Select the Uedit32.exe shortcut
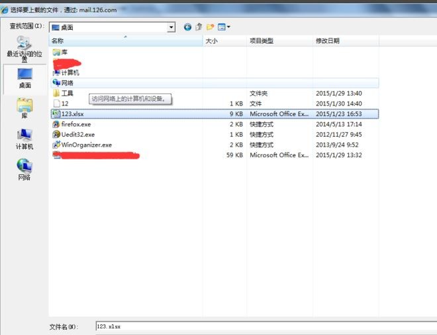 77,135
